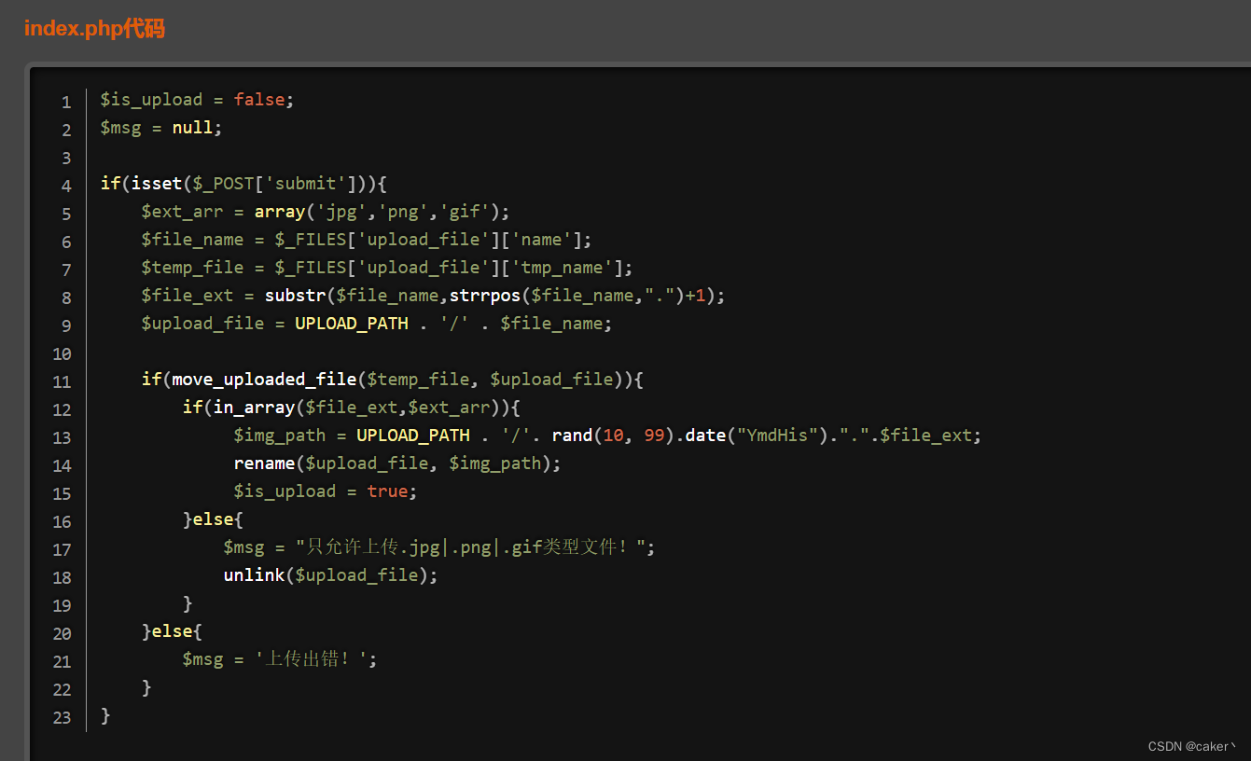Click line number 4 in gutter
The width and height of the screenshot is (1251, 761).
[66, 186]
